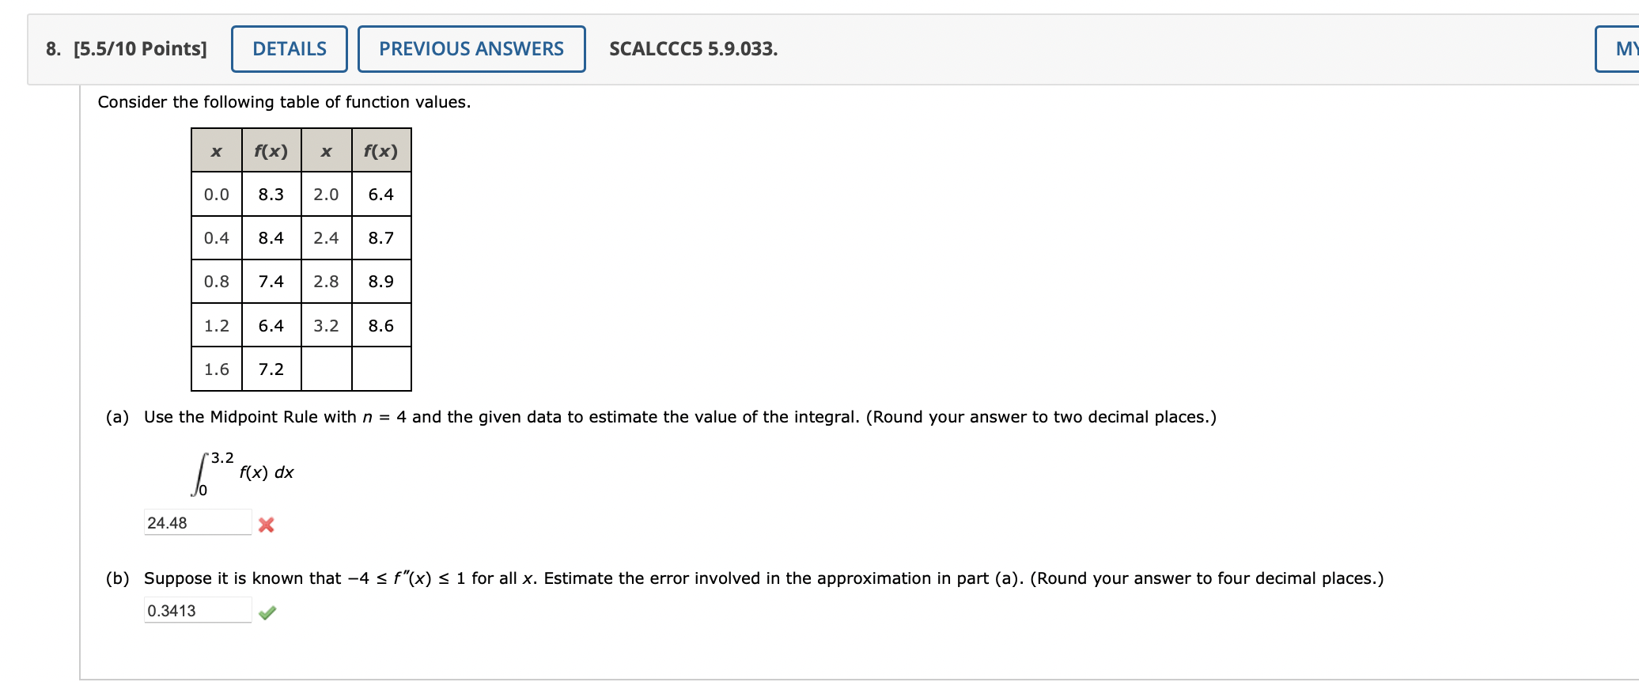Click the red X incorrect answer indicator
Image resolution: width=1639 pixels, height=682 pixels.
267,524
